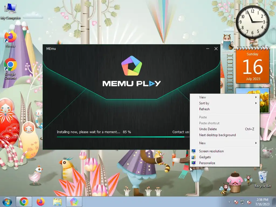Click the network tray icon
This screenshot has height=207, width=276.
pyautogui.click(x=242, y=202)
